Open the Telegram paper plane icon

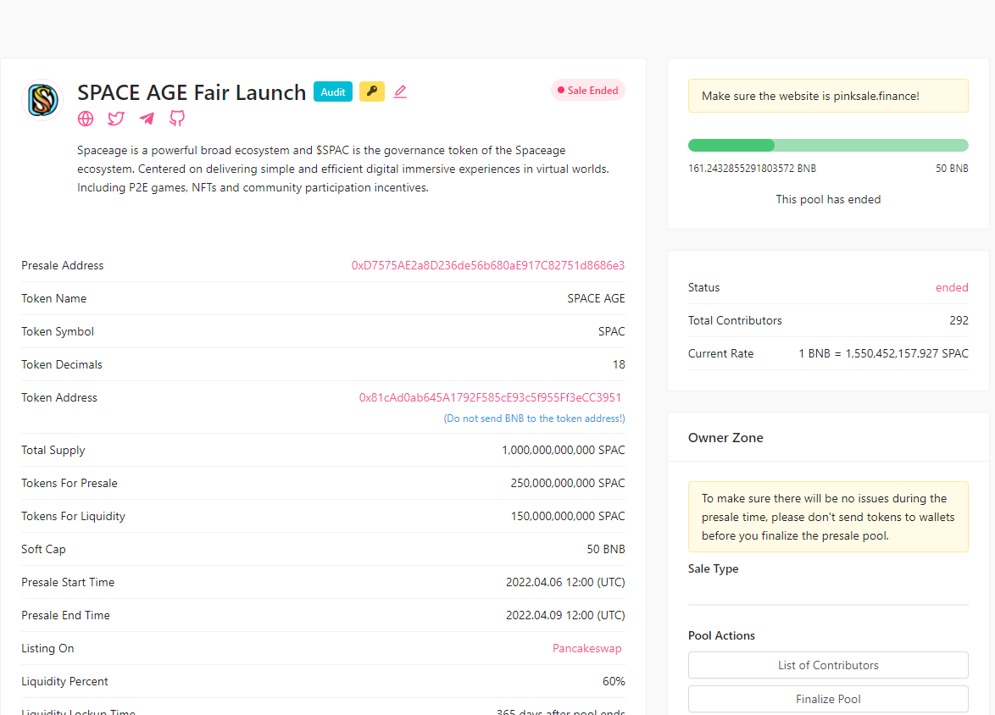tap(147, 119)
